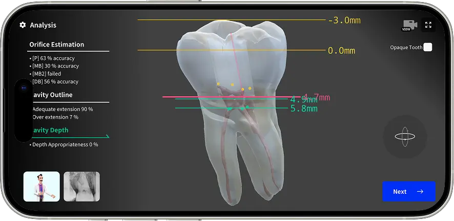This screenshot has width=454, height=221.
Task: Select the Orifice Estimation section
Action: (x=57, y=45)
